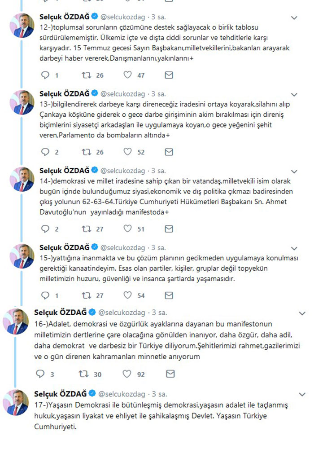
Task: Retweet tweet 12 with 26 retweets
Action: 85,75
